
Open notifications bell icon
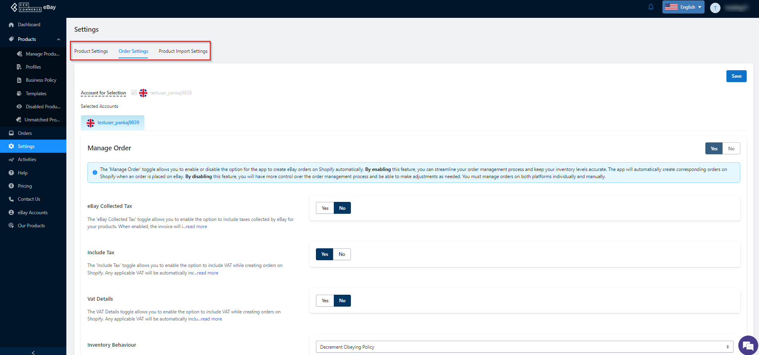[x=651, y=7]
